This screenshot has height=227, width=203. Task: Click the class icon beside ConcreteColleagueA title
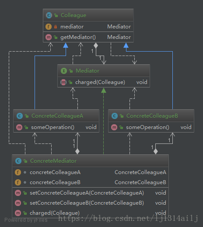pos(20,116)
